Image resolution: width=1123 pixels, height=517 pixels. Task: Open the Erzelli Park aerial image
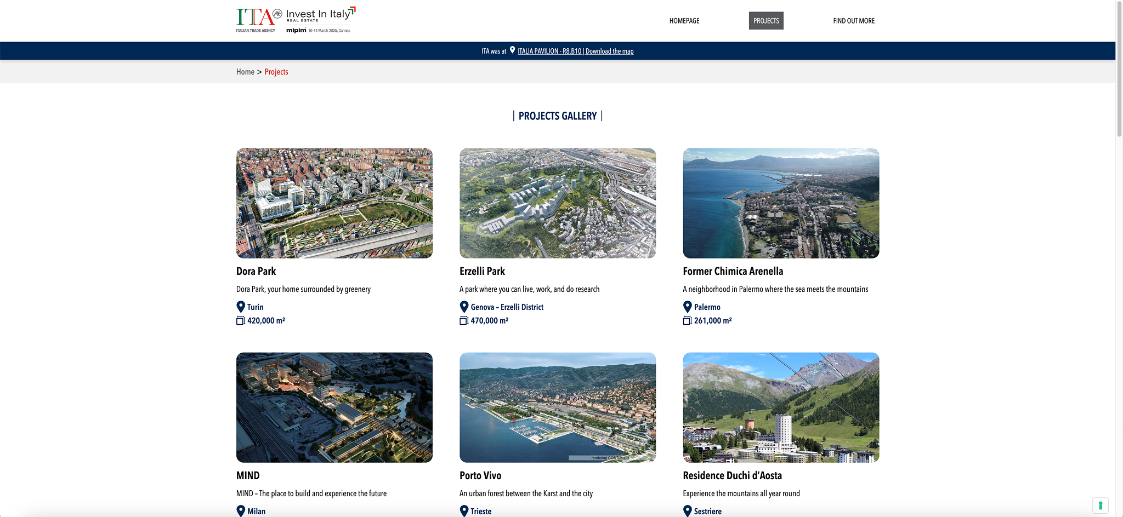click(x=557, y=203)
